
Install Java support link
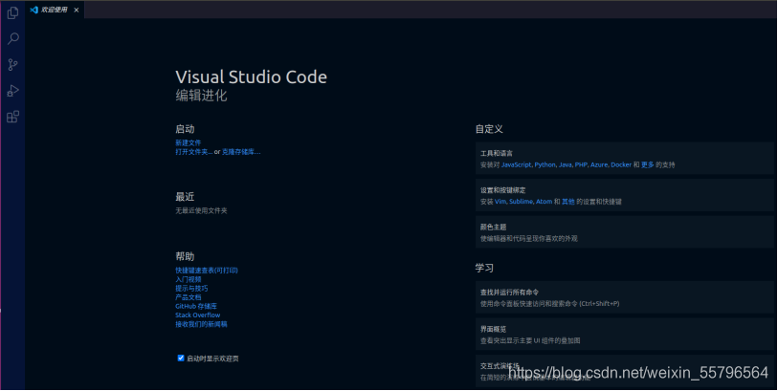[x=566, y=164]
